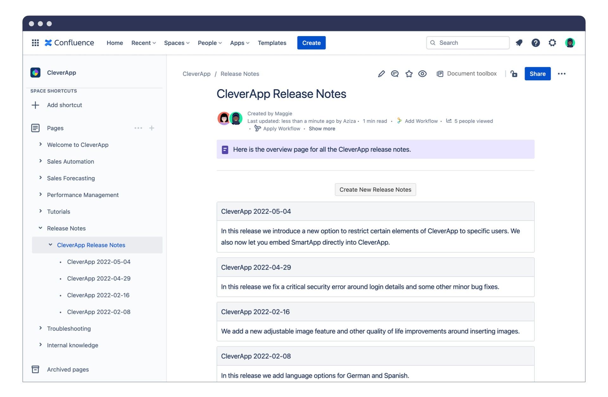Click the Archived pages box icon
The width and height of the screenshot is (608, 397).
35,369
